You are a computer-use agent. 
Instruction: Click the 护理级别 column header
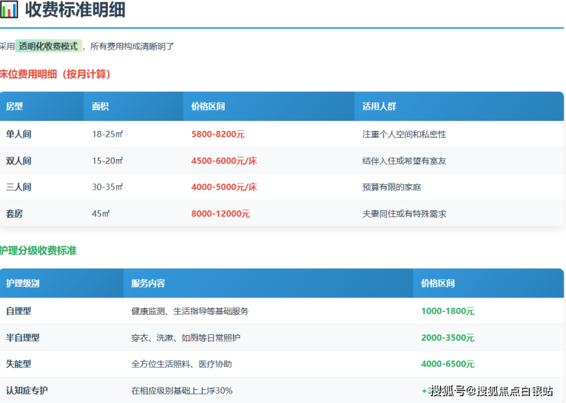pos(23,284)
